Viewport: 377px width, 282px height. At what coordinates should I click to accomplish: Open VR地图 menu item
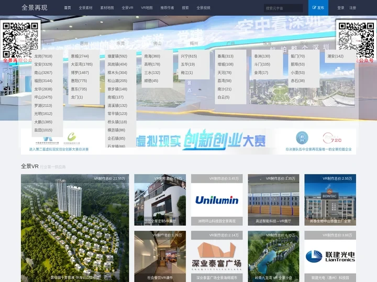tap(147, 8)
